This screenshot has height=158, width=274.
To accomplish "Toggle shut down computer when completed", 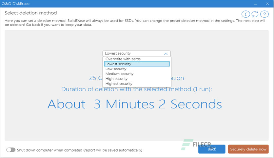I will pos(11,150).
